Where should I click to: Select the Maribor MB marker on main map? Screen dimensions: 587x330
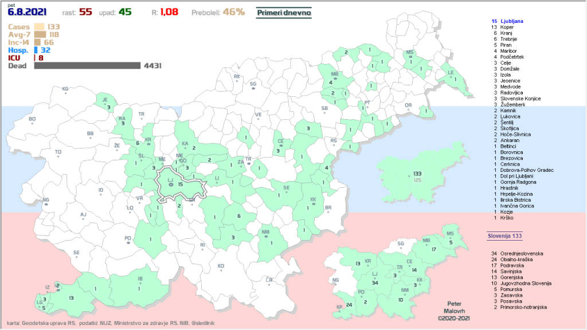[335, 79]
